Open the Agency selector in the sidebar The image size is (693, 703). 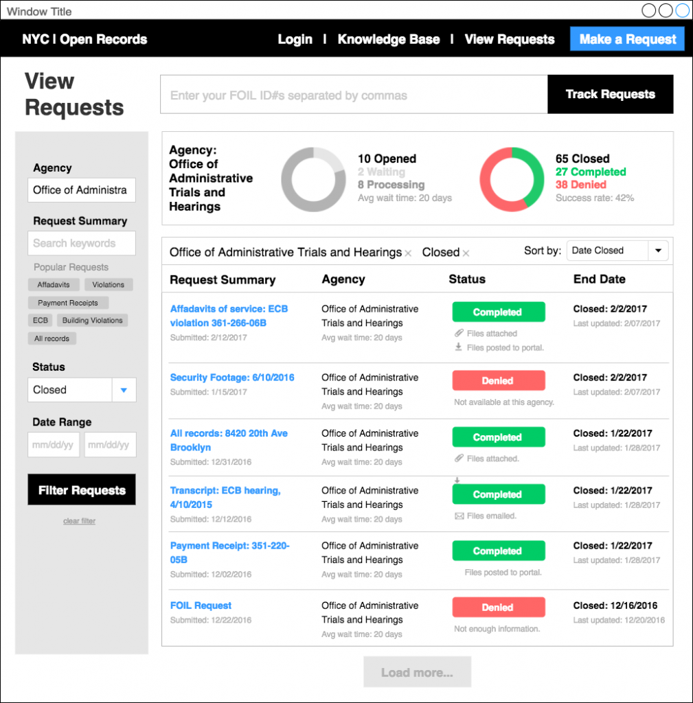tap(81, 190)
